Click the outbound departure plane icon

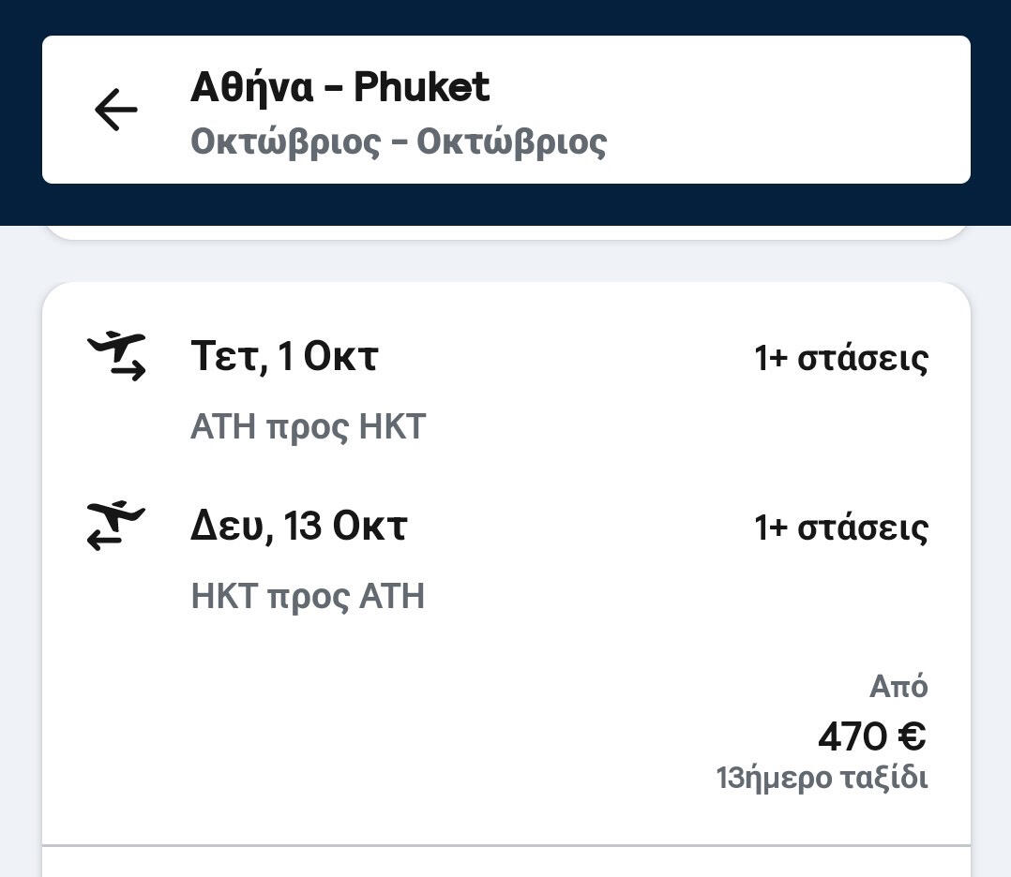(x=117, y=356)
